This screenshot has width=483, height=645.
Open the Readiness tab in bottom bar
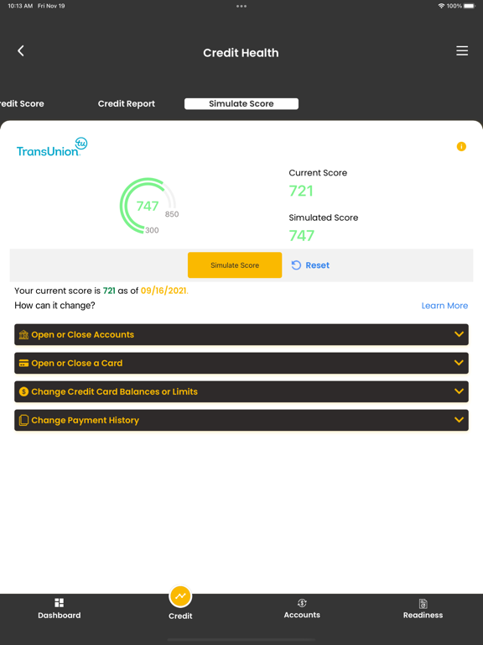[423, 609]
